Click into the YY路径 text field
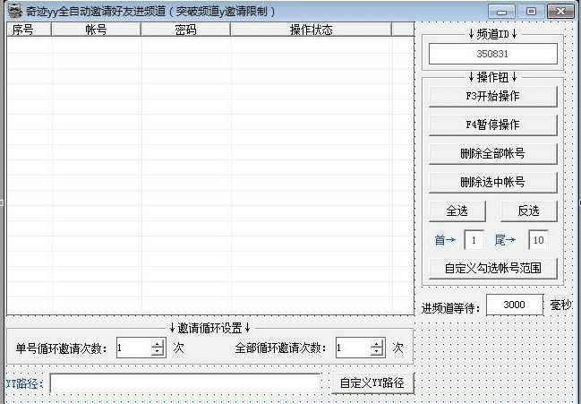 [x=185, y=383]
